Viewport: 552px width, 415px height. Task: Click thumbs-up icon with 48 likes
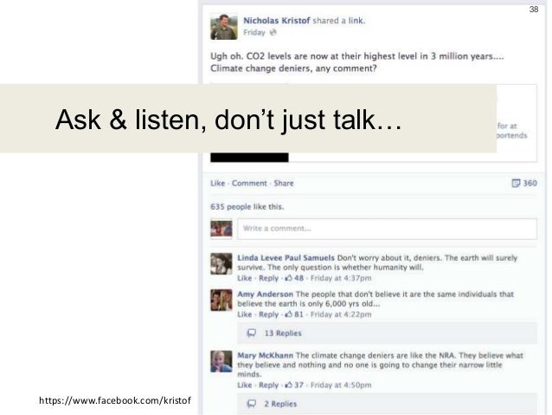point(289,278)
